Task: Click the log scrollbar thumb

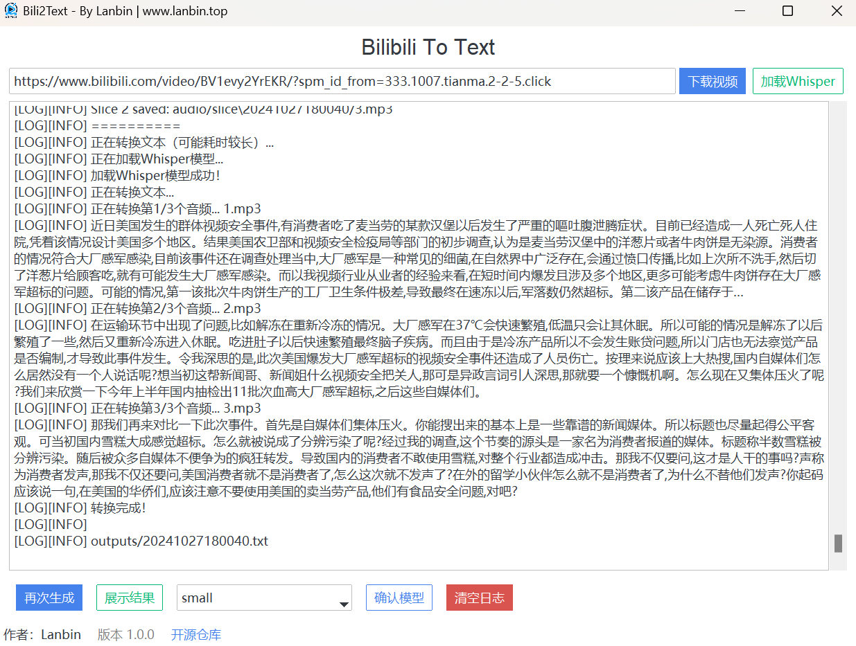Action: click(838, 543)
